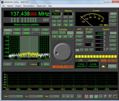Adjust squelch level -124 dBm spinner
This screenshot has width=119, height=101.
coord(104,33)
